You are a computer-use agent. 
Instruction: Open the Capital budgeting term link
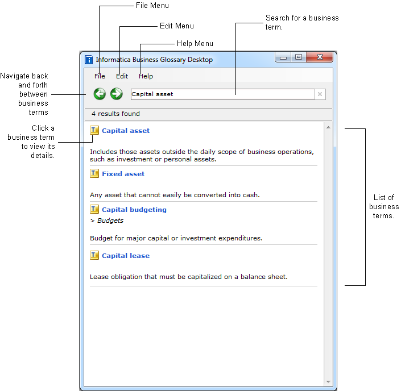[134, 210]
